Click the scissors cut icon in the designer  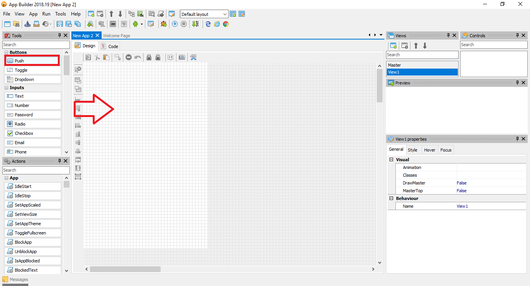[97, 57]
